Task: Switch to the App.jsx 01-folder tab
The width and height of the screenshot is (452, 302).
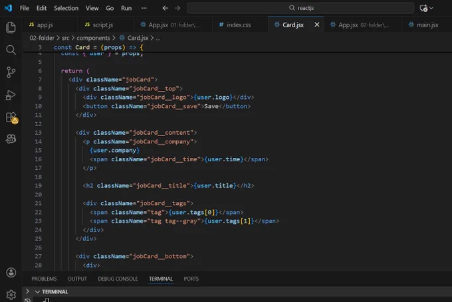Action: 173,25
